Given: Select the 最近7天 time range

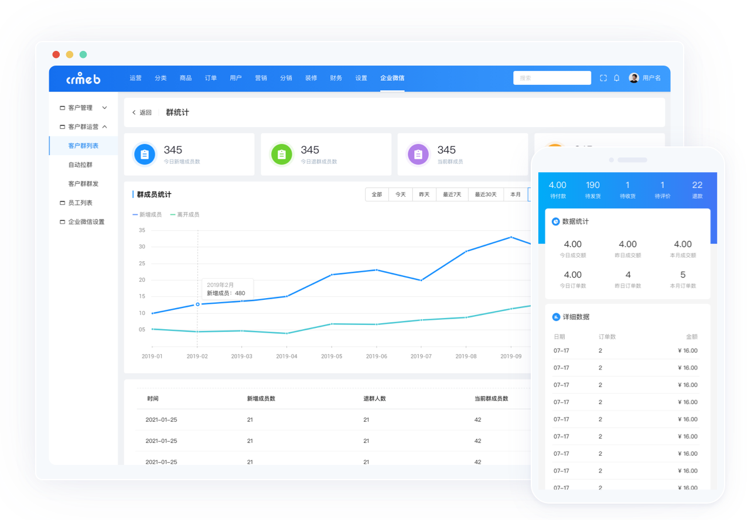Looking at the screenshot, I should (452, 194).
